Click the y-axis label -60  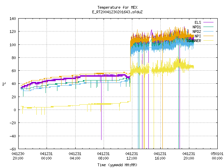click(13, 149)
